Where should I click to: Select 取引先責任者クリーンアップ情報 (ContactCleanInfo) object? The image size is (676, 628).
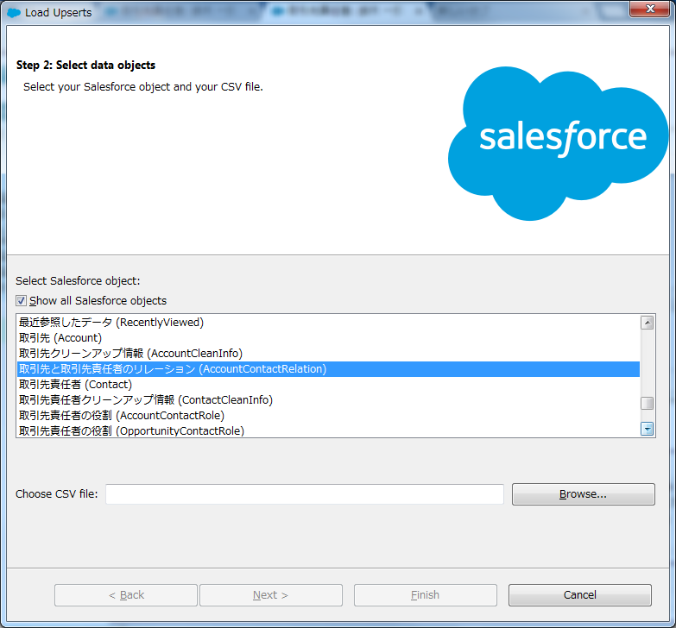point(328,399)
